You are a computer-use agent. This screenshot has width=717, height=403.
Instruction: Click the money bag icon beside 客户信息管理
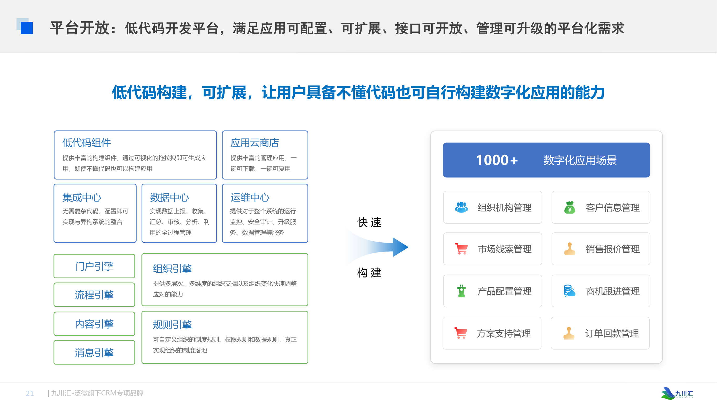point(569,208)
